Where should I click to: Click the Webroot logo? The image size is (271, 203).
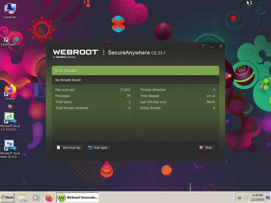(x=76, y=54)
